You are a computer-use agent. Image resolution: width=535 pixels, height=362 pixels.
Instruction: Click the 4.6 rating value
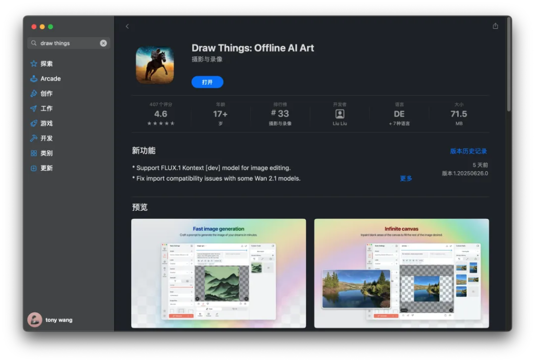click(161, 114)
